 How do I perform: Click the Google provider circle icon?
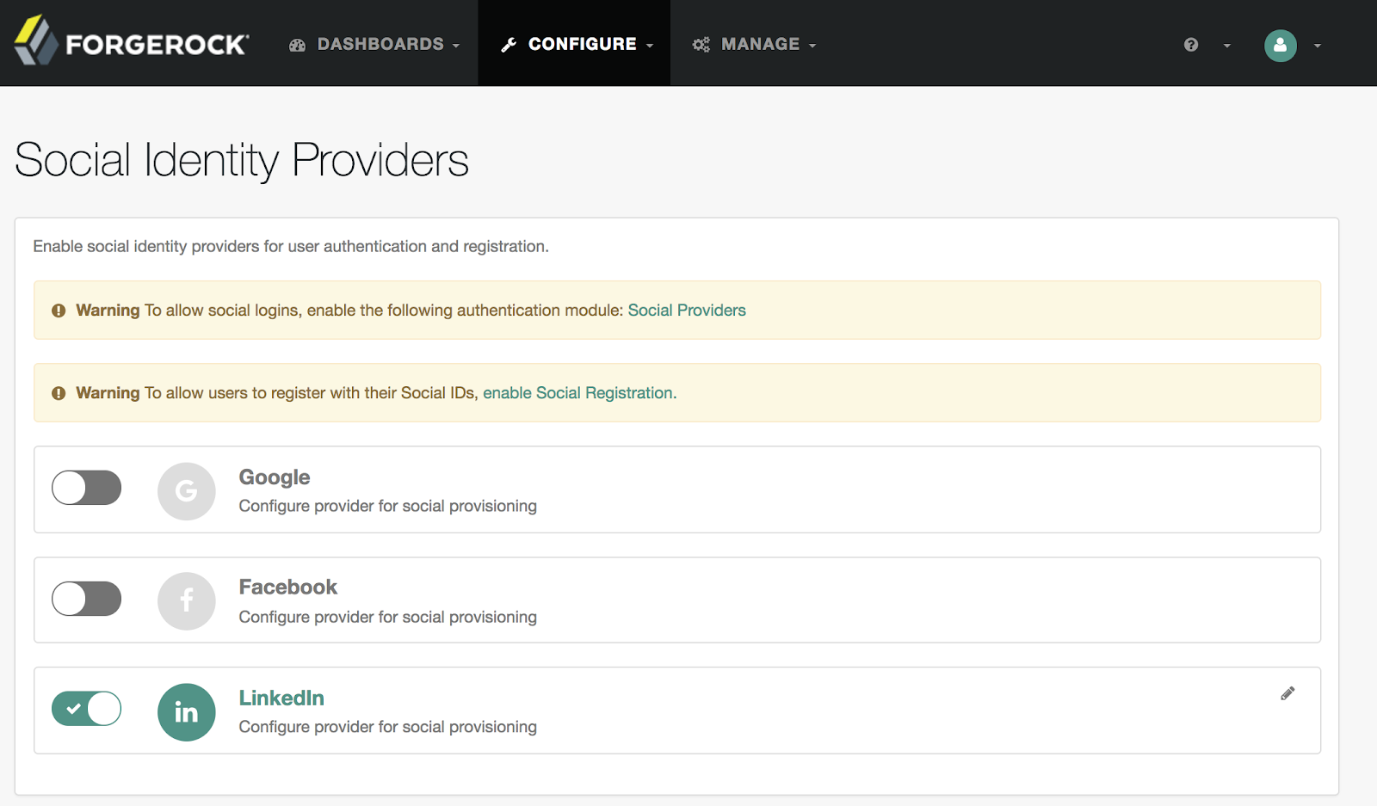point(186,491)
